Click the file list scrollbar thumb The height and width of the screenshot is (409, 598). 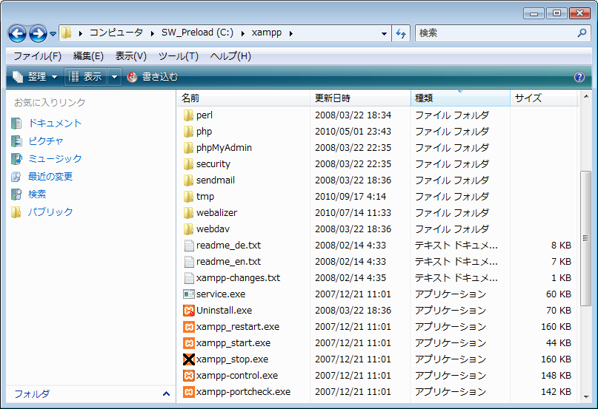click(x=585, y=238)
